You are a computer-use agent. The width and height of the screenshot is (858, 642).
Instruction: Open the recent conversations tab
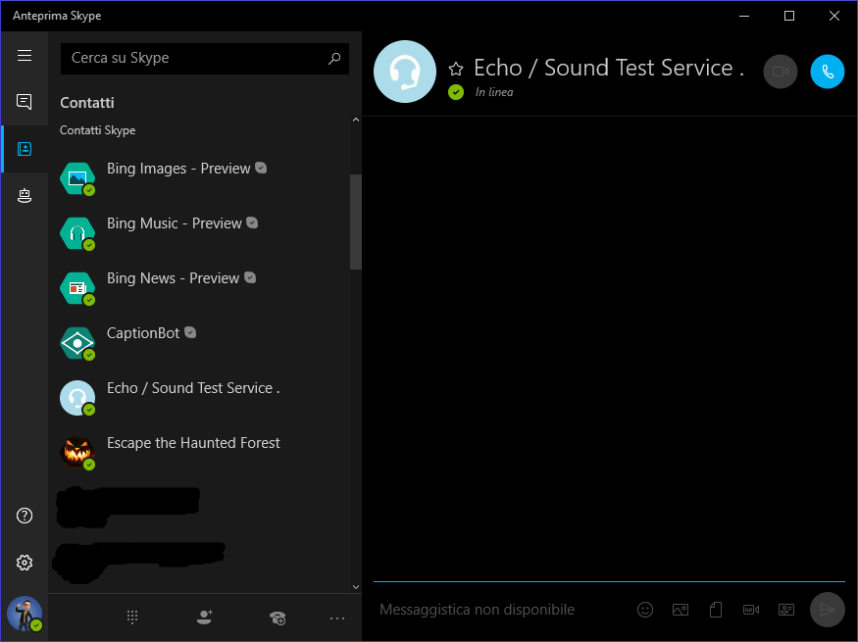tap(25, 102)
